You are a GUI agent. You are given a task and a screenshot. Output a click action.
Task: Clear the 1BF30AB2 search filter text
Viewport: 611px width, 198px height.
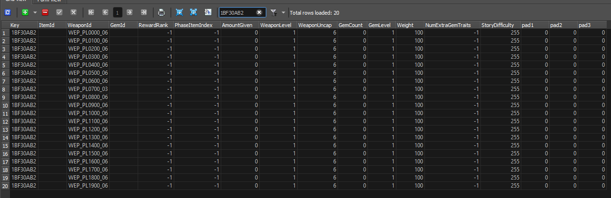pos(259,12)
